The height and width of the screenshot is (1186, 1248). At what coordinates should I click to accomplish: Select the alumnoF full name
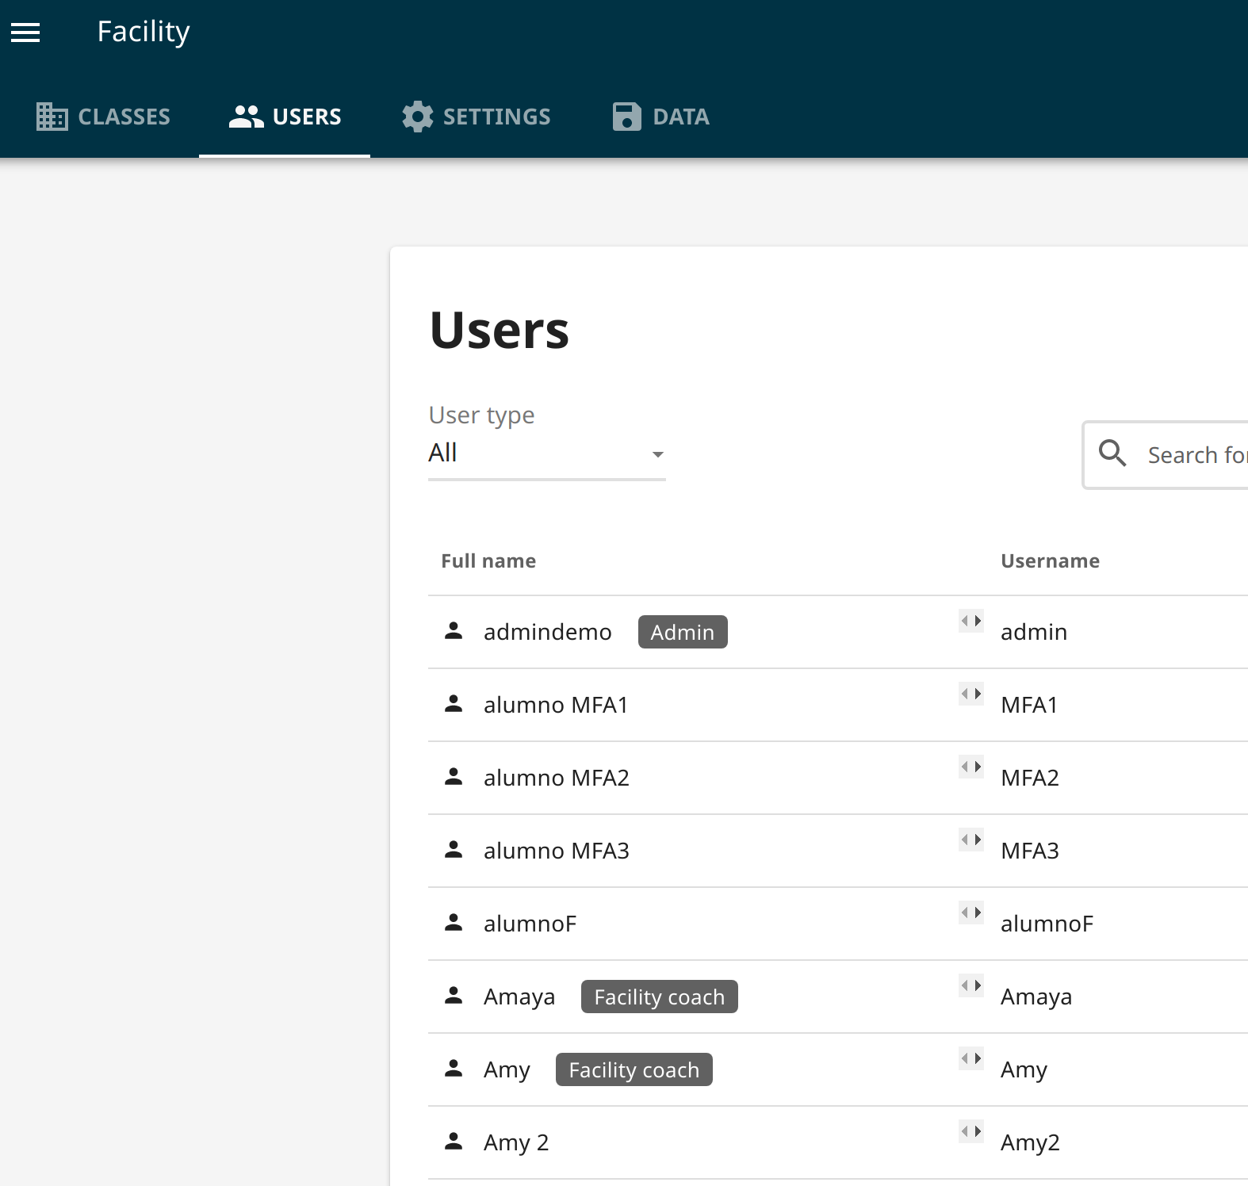pos(530,924)
